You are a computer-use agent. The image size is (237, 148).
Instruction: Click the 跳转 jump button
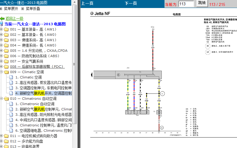point(202,3)
